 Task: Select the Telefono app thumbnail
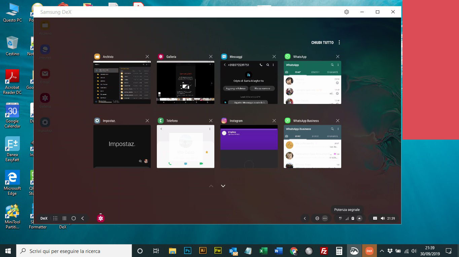click(x=185, y=146)
